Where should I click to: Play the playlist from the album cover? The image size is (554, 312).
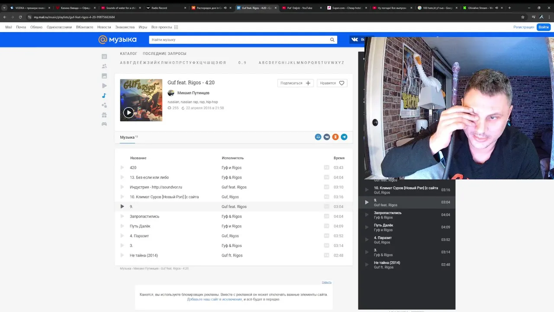coord(129,113)
